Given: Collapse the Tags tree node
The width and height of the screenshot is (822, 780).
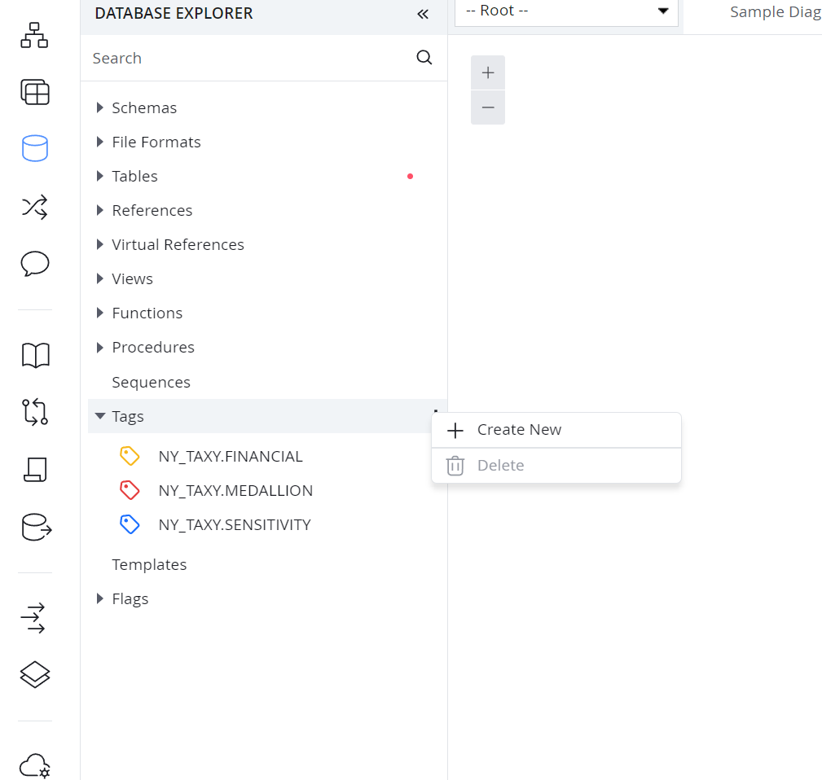Looking at the screenshot, I should (x=100, y=416).
